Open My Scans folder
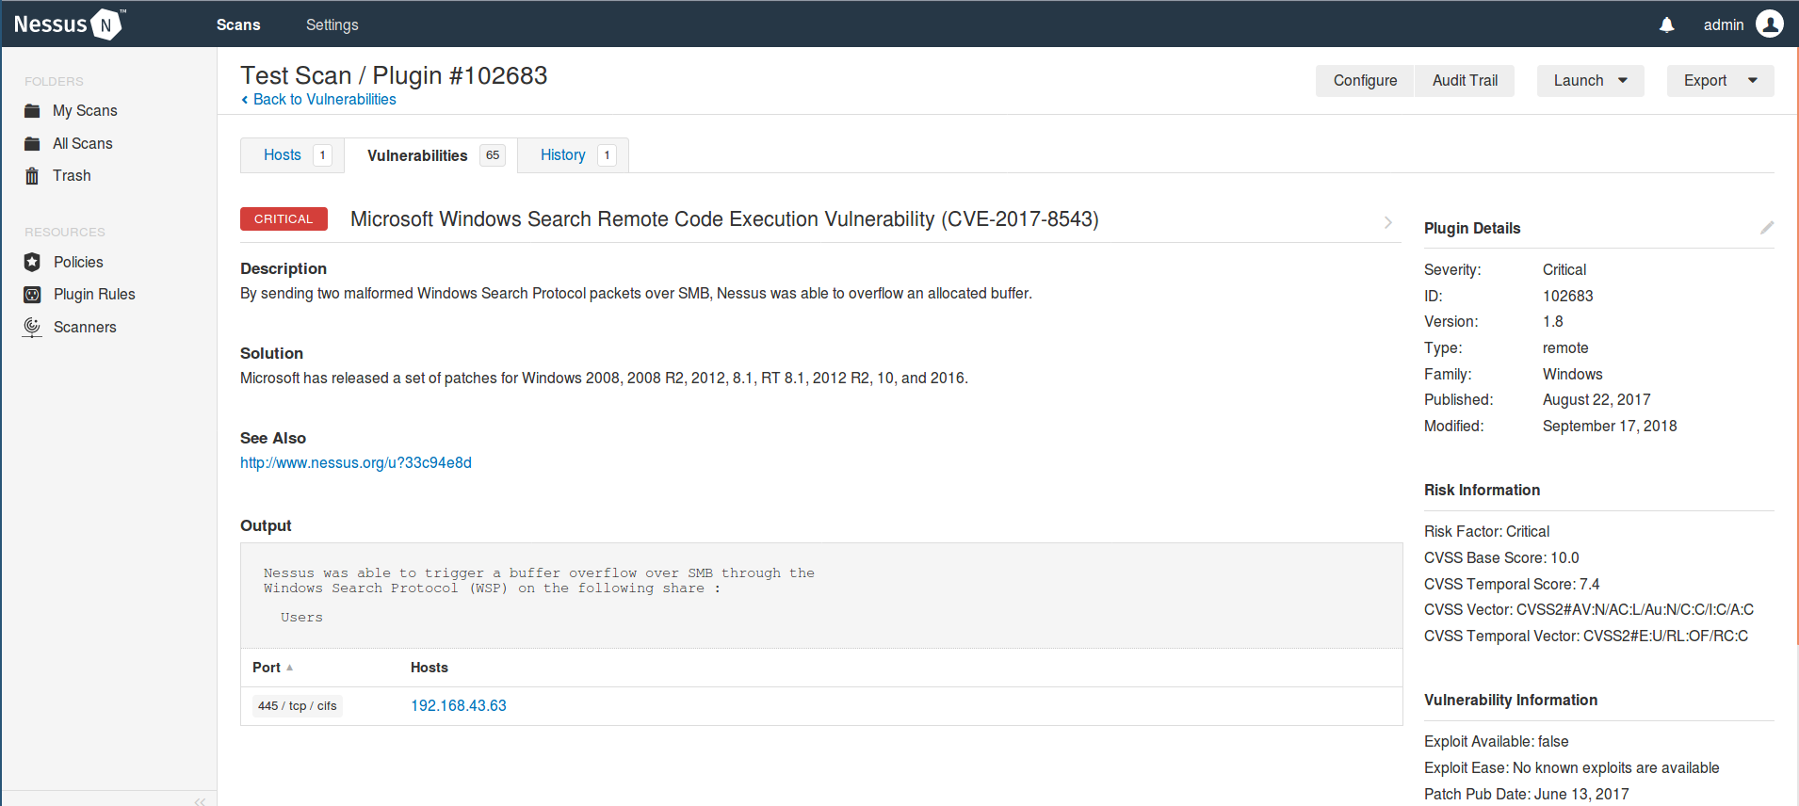The image size is (1799, 806). pyautogui.click(x=85, y=111)
